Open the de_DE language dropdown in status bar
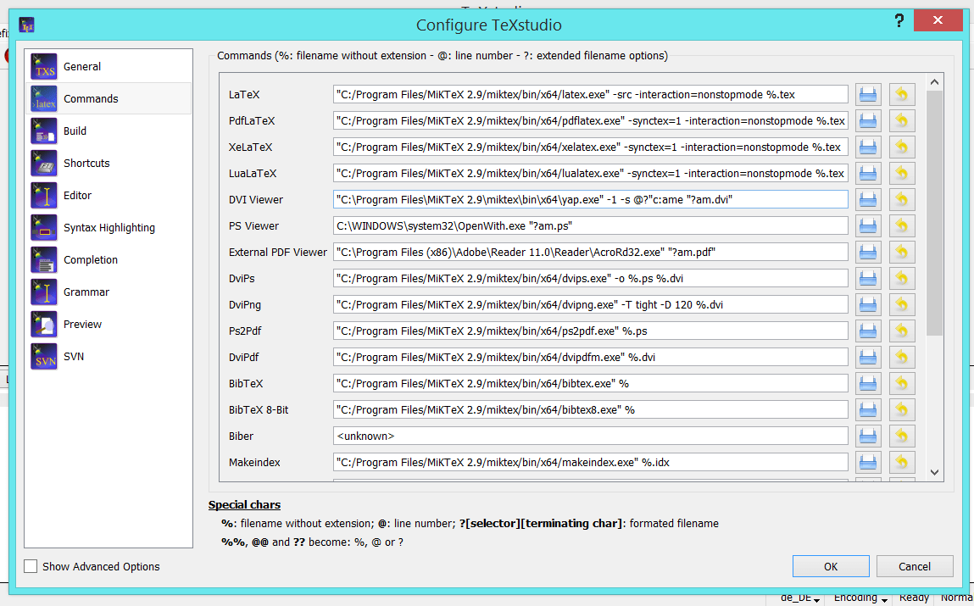974x606 pixels. coord(801,598)
